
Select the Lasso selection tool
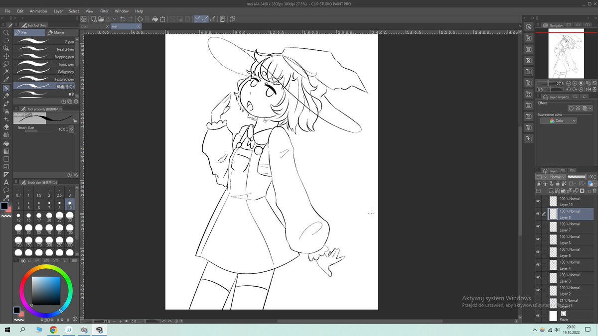[x=6, y=64]
